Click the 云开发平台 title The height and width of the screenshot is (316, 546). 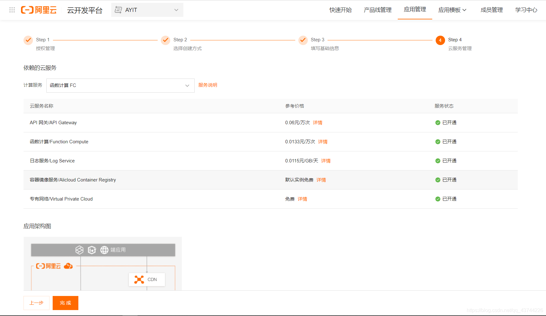pos(85,10)
